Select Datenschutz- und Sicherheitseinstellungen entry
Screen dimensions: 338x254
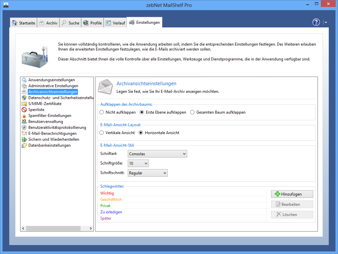pyautogui.click(x=61, y=98)
